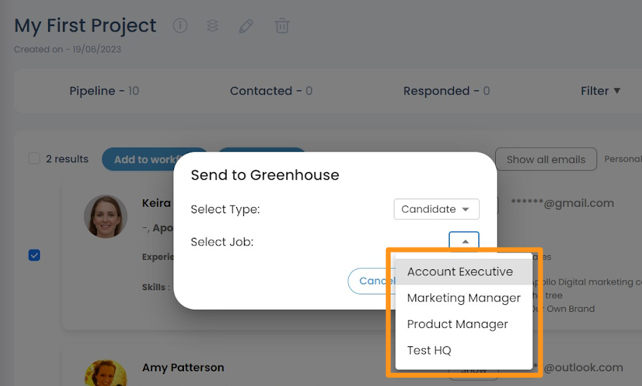Open the Select Type Candidate dropdown
This screenshot has height=386, width=642.
click(436, 209)
